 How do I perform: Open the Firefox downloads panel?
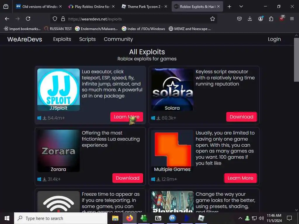pyautogui.click(x=250, y=19)
